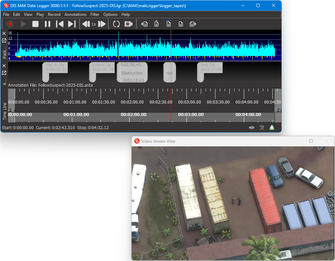Toggle video recording camera icon
Screen dimensions: 335x261
(x=129, y=24)
